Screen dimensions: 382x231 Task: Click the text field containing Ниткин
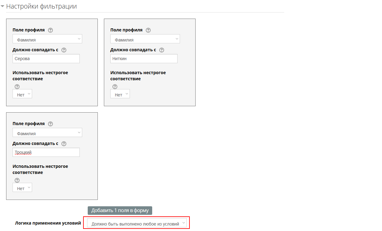(144, 59)
